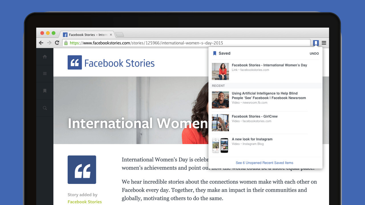
Task: Open See 6 Unopened Recent Saved Items
Action: [x=264, y=163]
